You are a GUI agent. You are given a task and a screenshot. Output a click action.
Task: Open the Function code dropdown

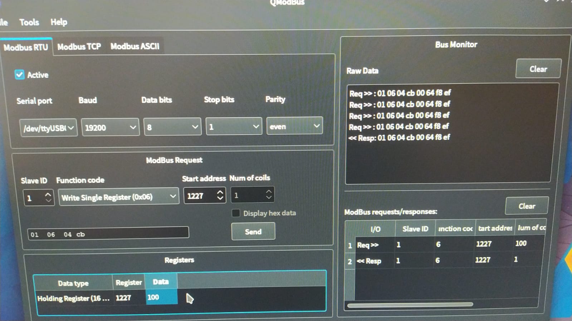coord(119,197)
